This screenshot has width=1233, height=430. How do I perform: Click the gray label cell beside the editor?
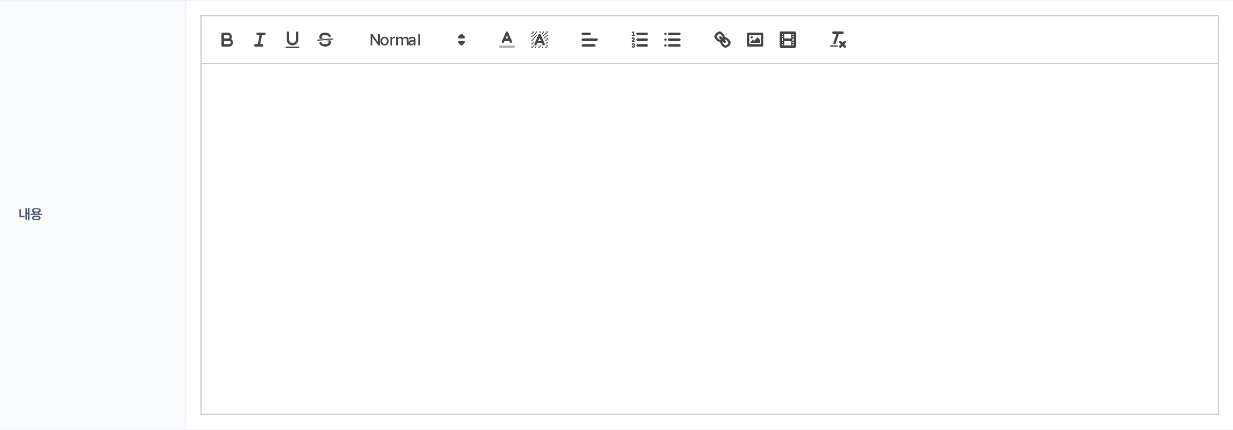click(x=93, y=214)
